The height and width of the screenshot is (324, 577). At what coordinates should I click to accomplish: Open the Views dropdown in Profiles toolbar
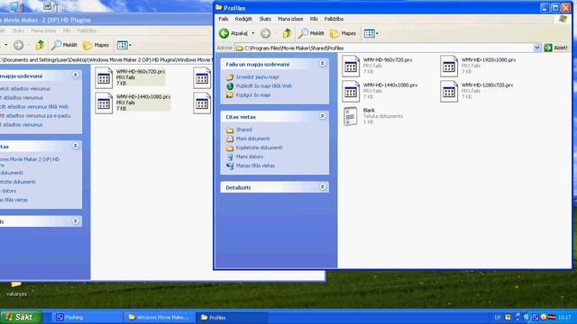click(371, 33)
